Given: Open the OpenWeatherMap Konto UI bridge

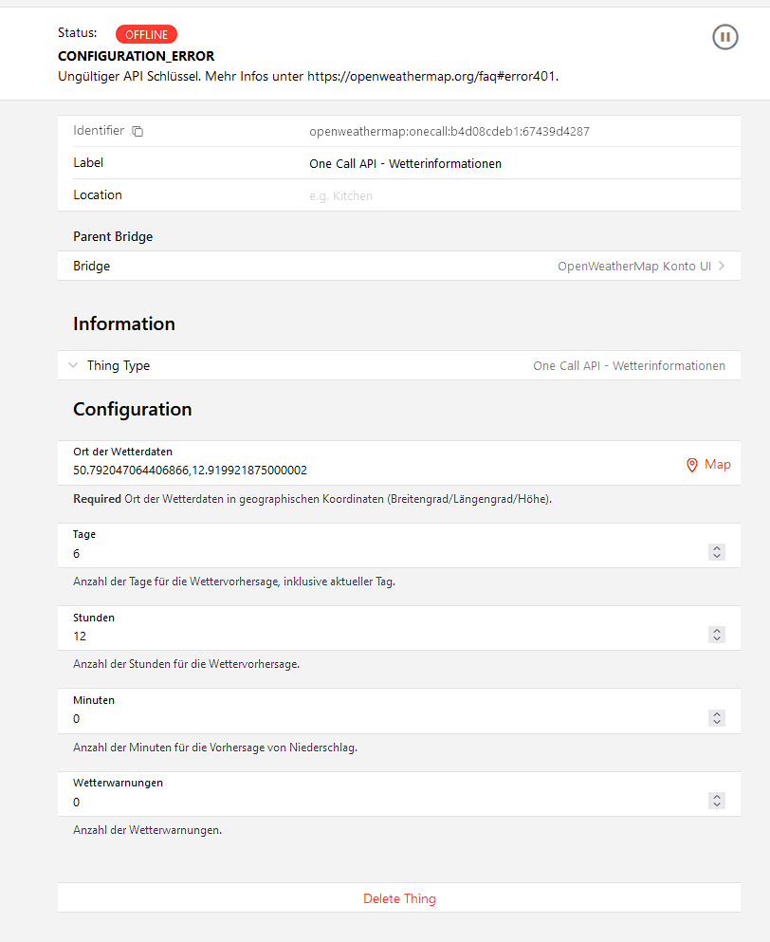Looking at the screenshot, I should [x=633, y=267].
